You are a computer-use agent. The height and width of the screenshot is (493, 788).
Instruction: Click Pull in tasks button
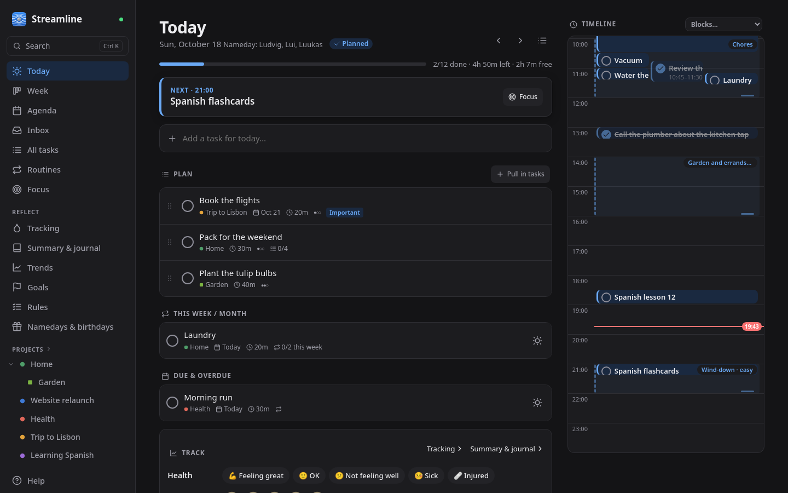(x=520, y=174)
